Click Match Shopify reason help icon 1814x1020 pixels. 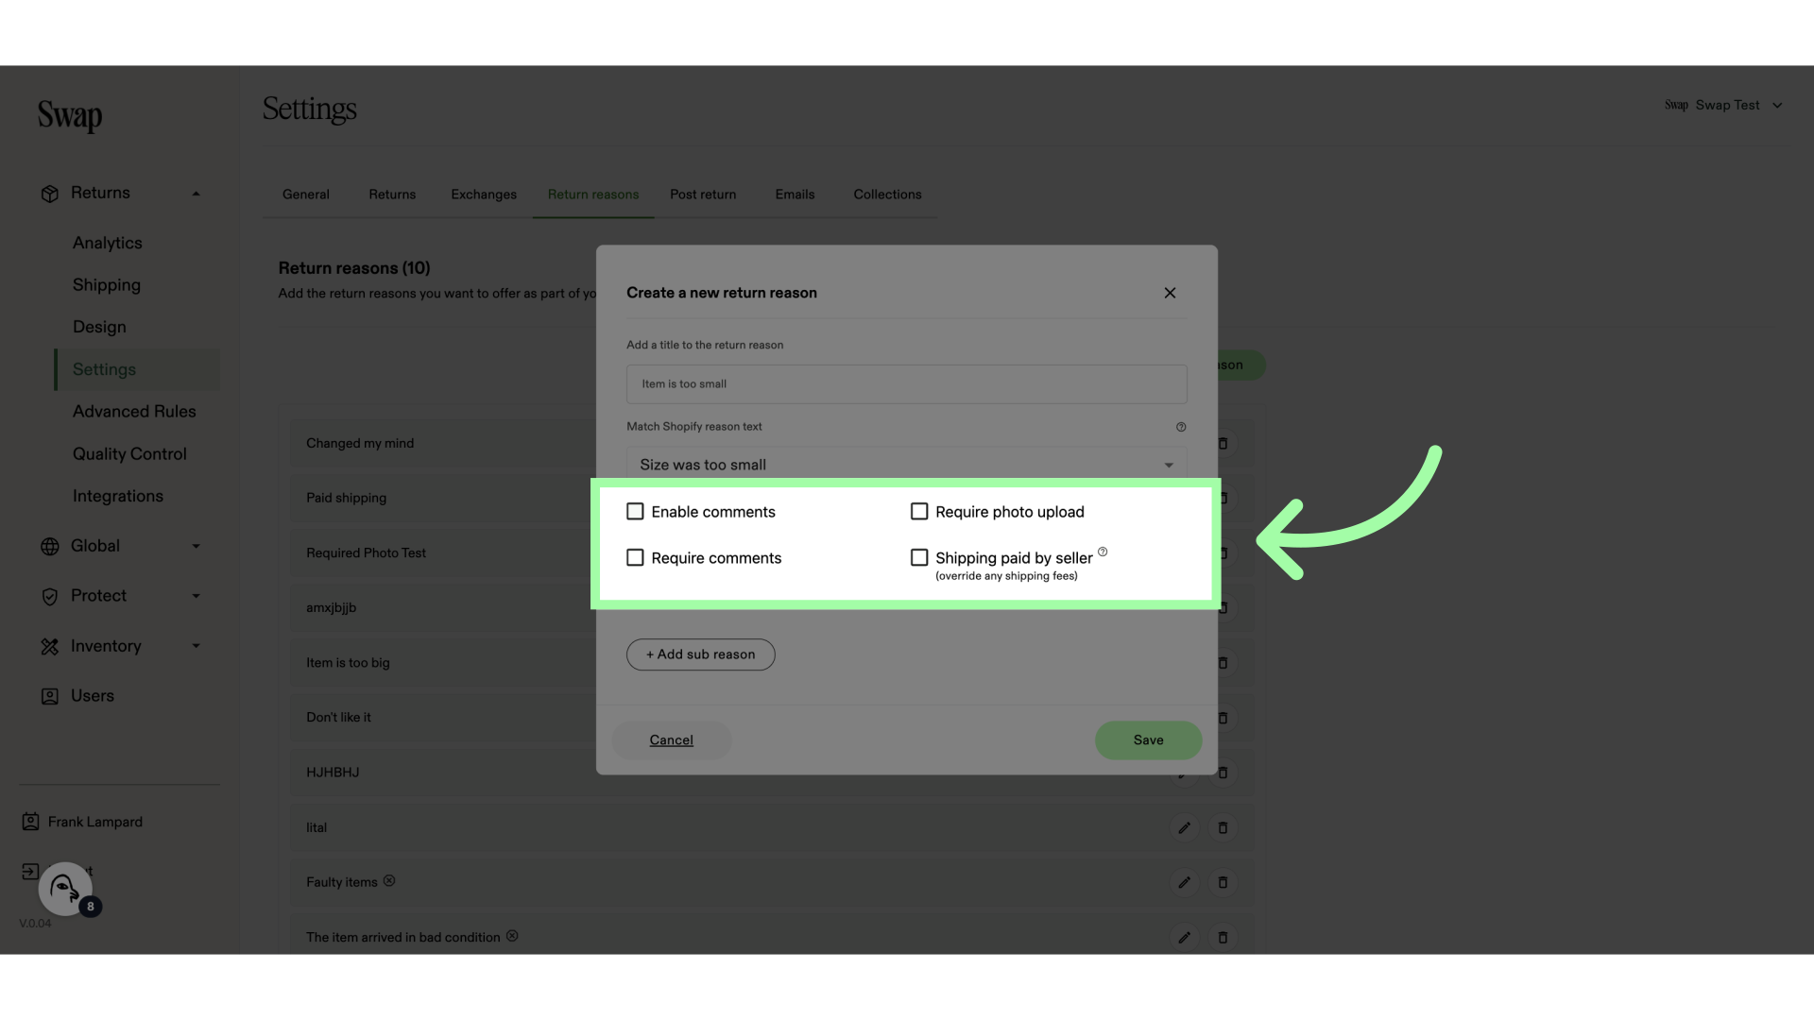pos(1181,427)
